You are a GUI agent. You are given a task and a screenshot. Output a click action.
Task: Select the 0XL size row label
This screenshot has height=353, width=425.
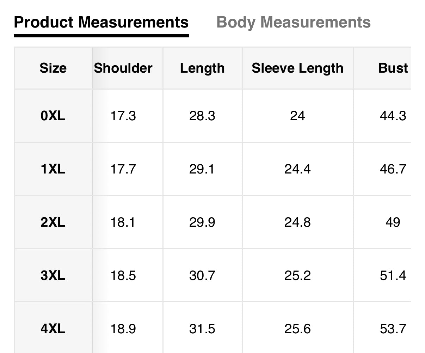click(53, 116)
